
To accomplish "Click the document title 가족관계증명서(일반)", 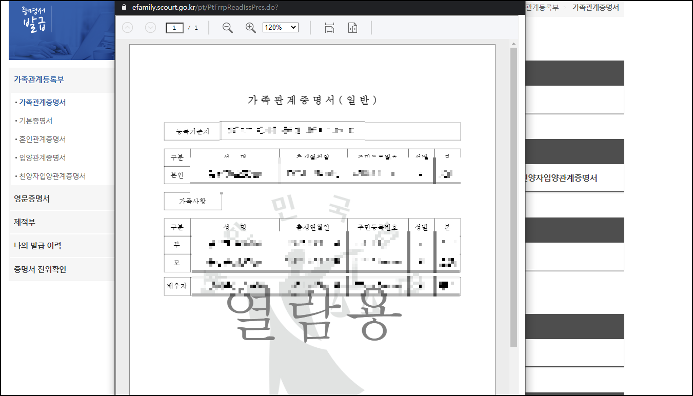I will pos(312,100).
